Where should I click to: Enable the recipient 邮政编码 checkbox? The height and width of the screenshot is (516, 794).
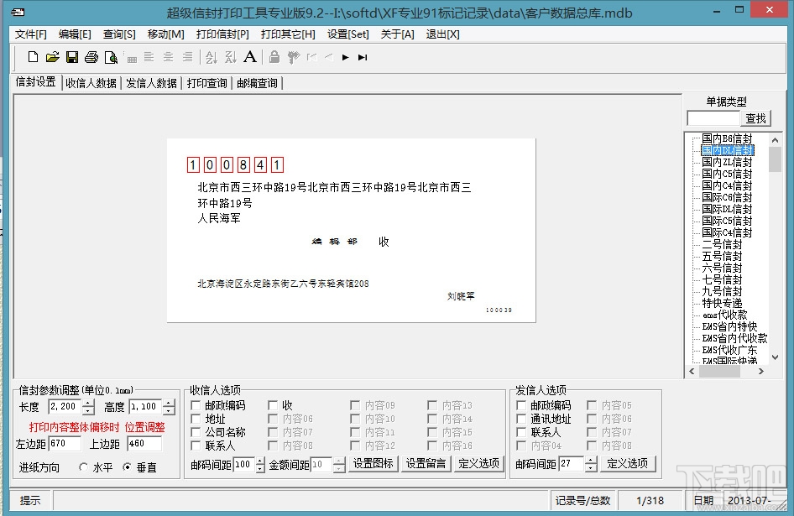196,405
